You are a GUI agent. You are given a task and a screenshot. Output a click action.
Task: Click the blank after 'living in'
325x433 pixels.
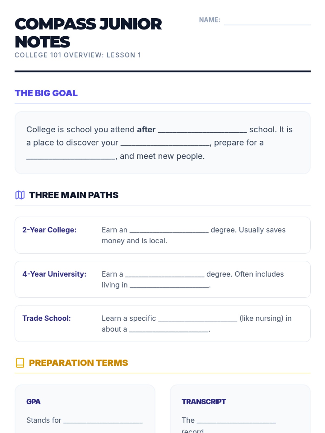[x=169, y=285]
